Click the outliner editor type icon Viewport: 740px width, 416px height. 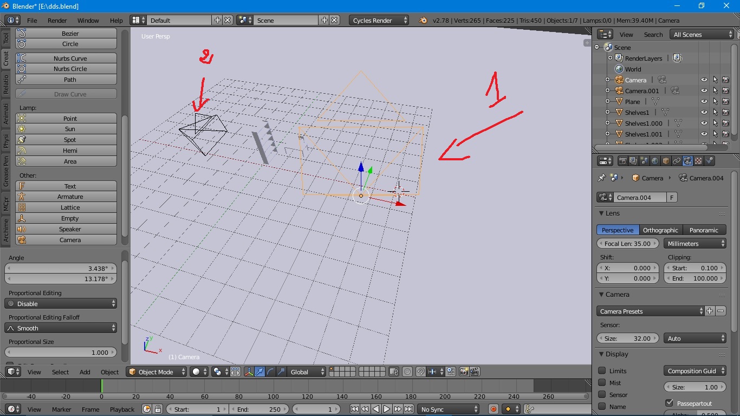(605, 34)
